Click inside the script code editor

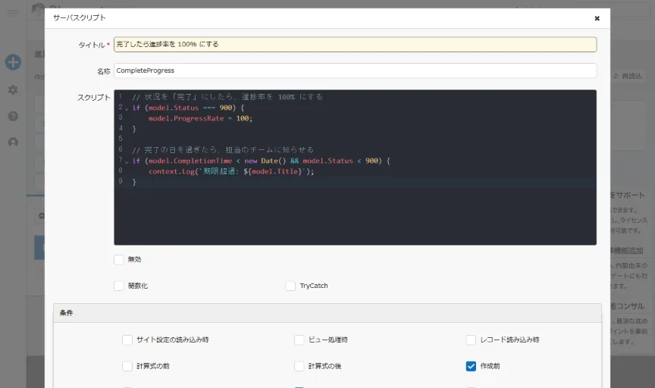pos(355,167)
